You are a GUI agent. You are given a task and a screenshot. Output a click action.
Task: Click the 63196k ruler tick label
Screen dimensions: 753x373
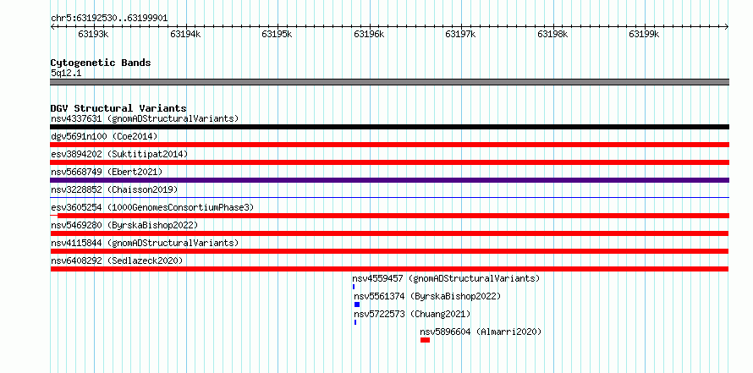coord(369,34)
